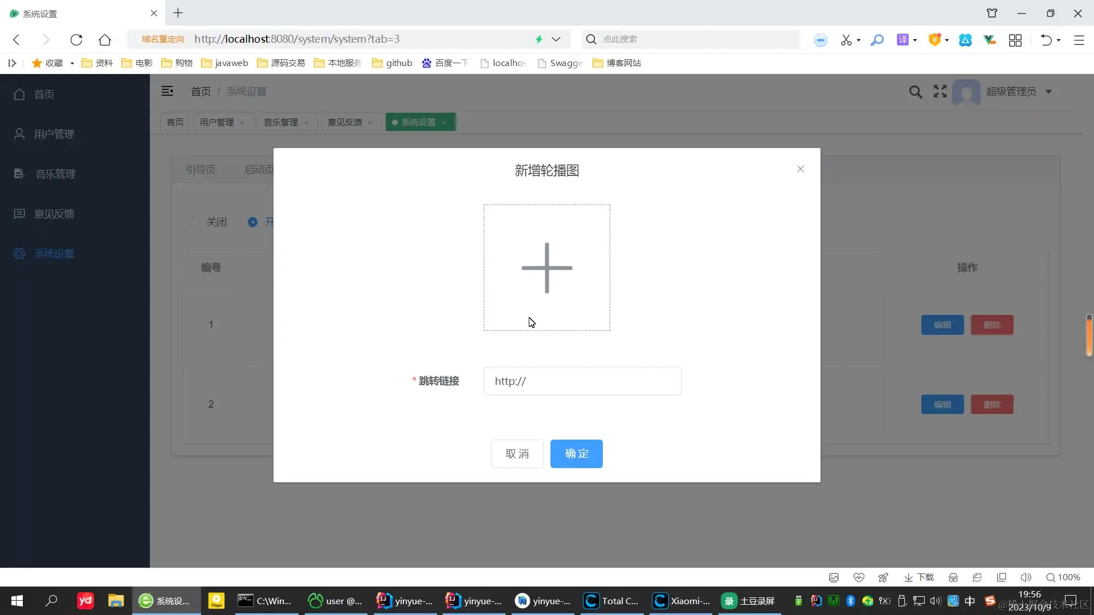This screenshot has height=615, width=1094.
Task: Open 用户管理 in the sidebar menu
Action: pyautogui.click(x=54, y=134)
